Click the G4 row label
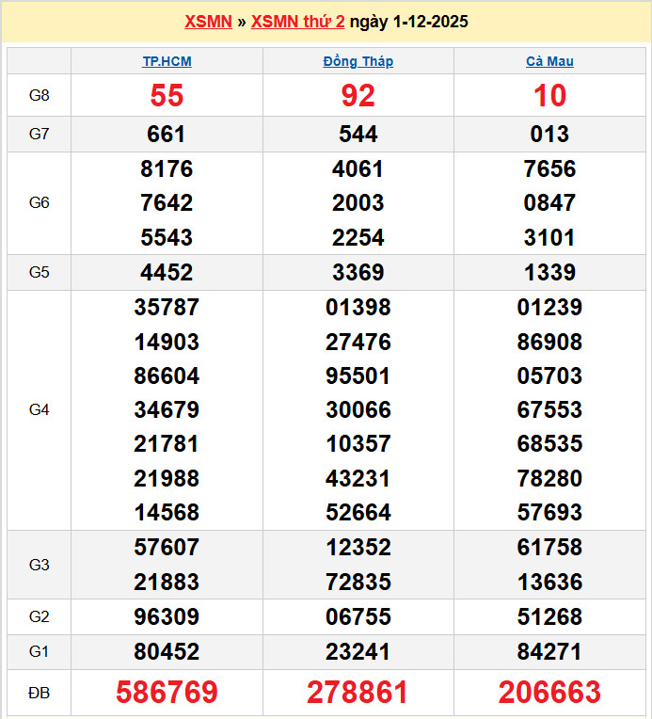 [39, 409]
